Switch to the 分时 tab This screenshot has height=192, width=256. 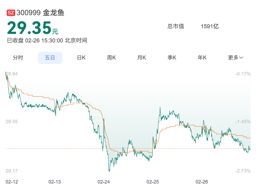[x=18, y=58]
